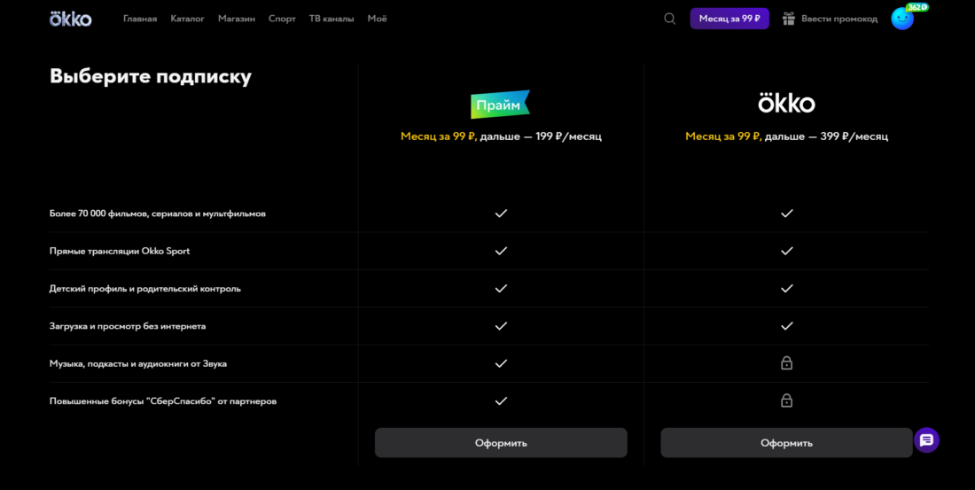
Task: Click Оформить under the Okko plan
Action: pyautogui.click(x=786, y=443)
